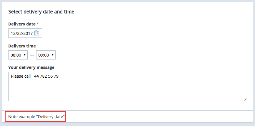Click the "Your delivery message" label

click(x=31, y=67)
